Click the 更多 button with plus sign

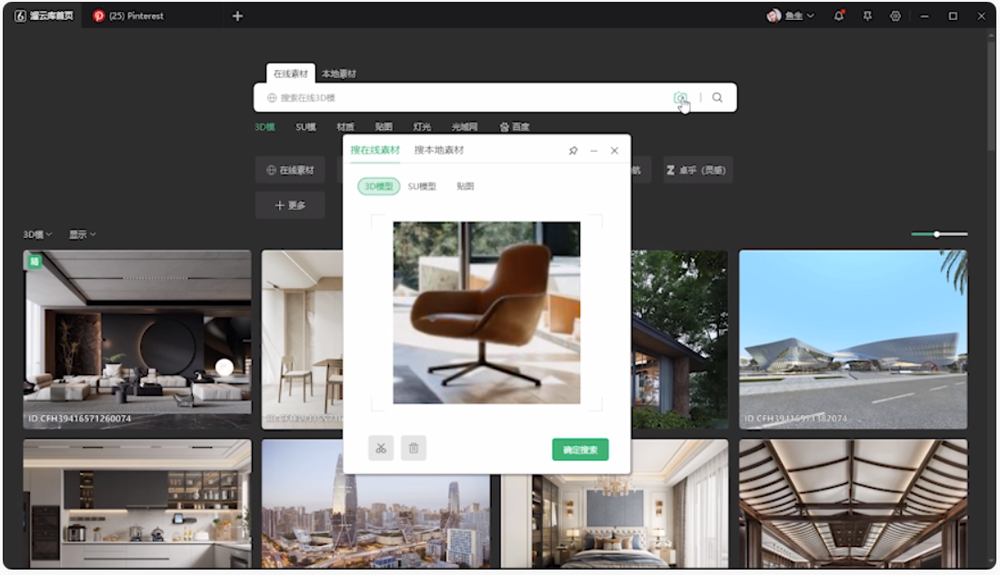pyautogui.click(x=290, y=205)
